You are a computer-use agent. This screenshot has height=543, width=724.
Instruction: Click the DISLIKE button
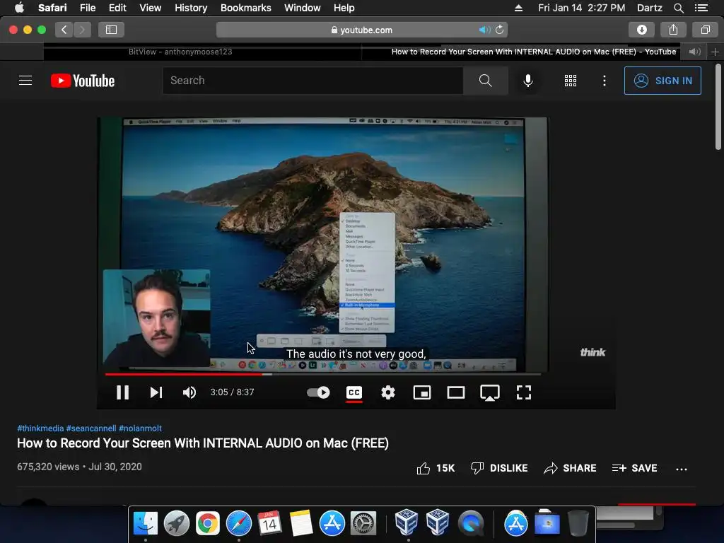pyautogui.click(x=499, y=468)
